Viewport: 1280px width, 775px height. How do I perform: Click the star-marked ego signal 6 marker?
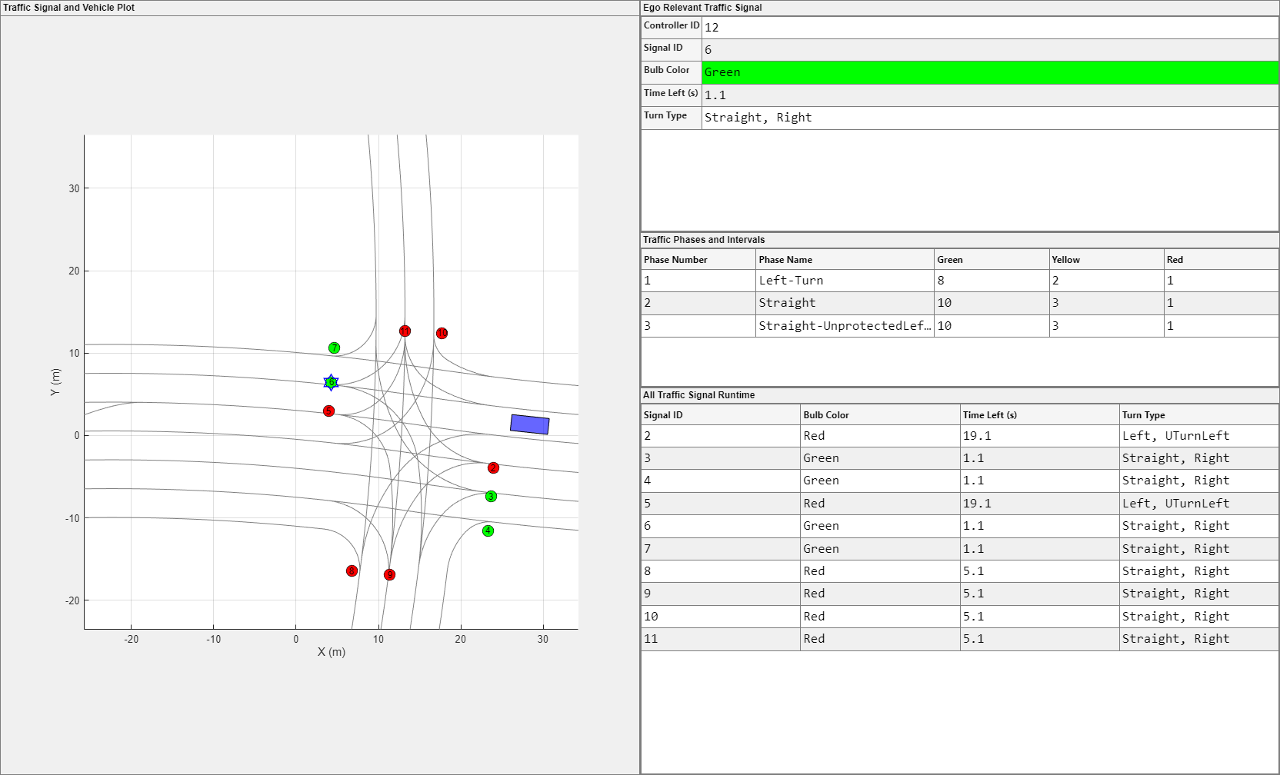[331, 382]
